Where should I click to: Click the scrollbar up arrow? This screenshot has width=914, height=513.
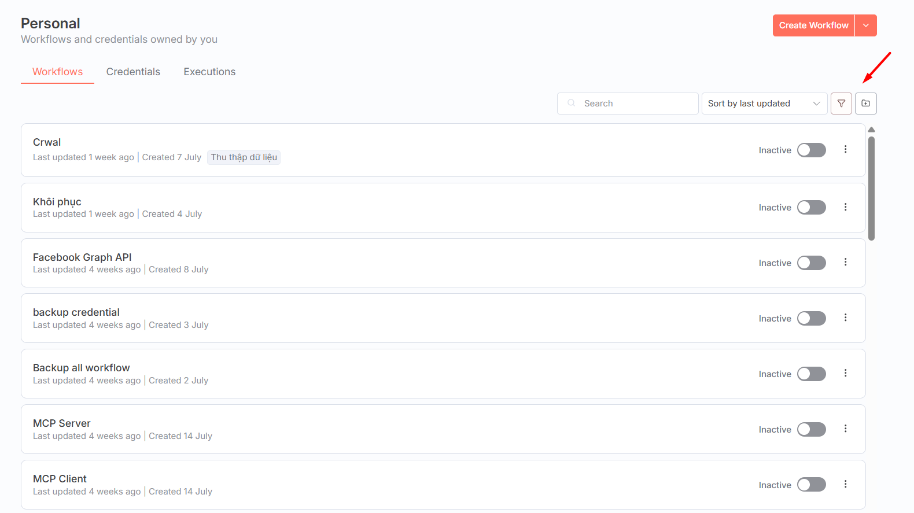871,130
